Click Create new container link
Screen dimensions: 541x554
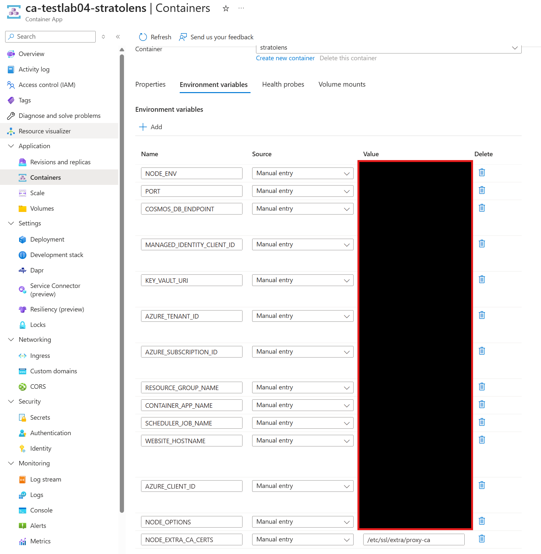285,58
